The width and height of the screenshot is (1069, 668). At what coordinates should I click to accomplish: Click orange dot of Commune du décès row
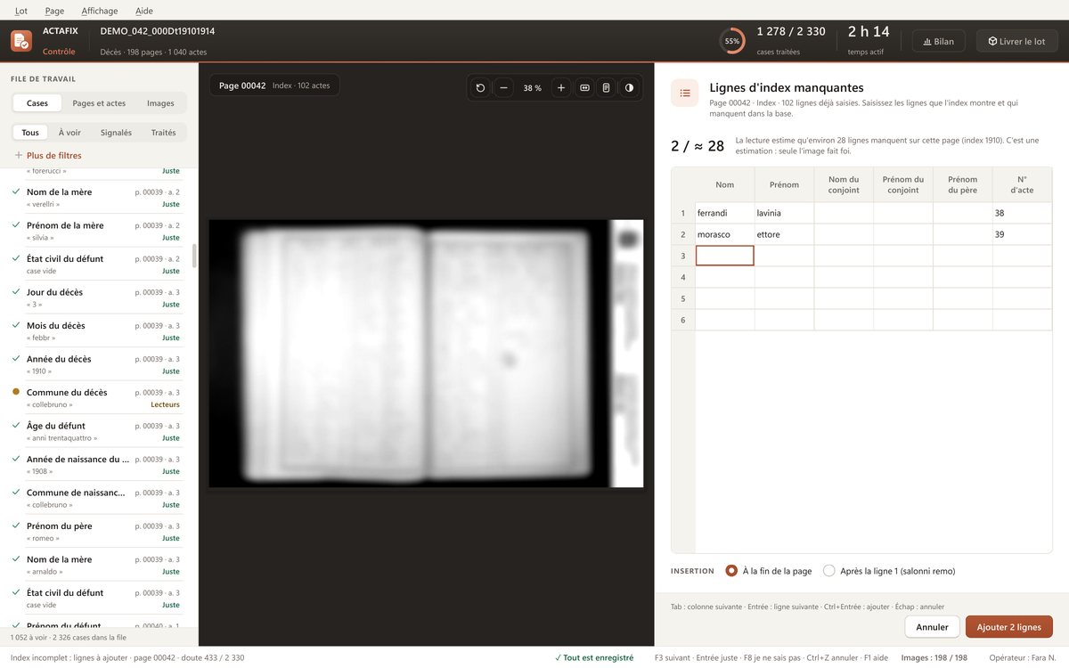pos(16,392)
